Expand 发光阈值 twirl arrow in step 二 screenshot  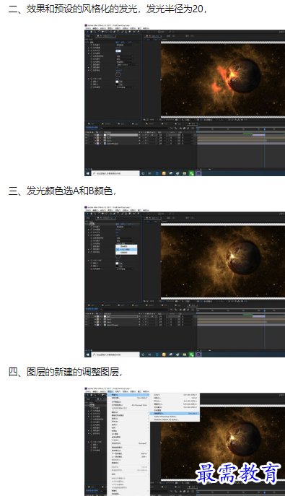tap(89, 48)
